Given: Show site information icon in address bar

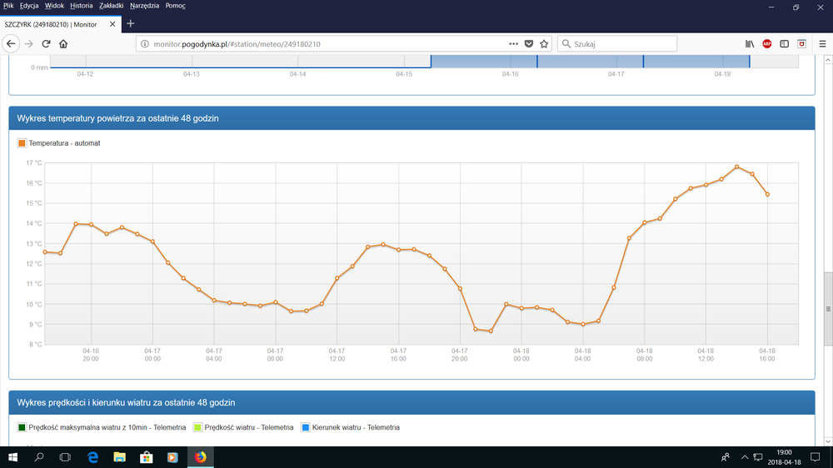Looking at the screenshot, I should point(144,44).
